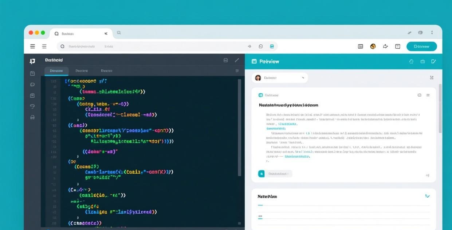Image resolution: width=452 pixels, height=230 pixels.
Task: Click the square panel icon next to share arrow
Action: point(398,46)
